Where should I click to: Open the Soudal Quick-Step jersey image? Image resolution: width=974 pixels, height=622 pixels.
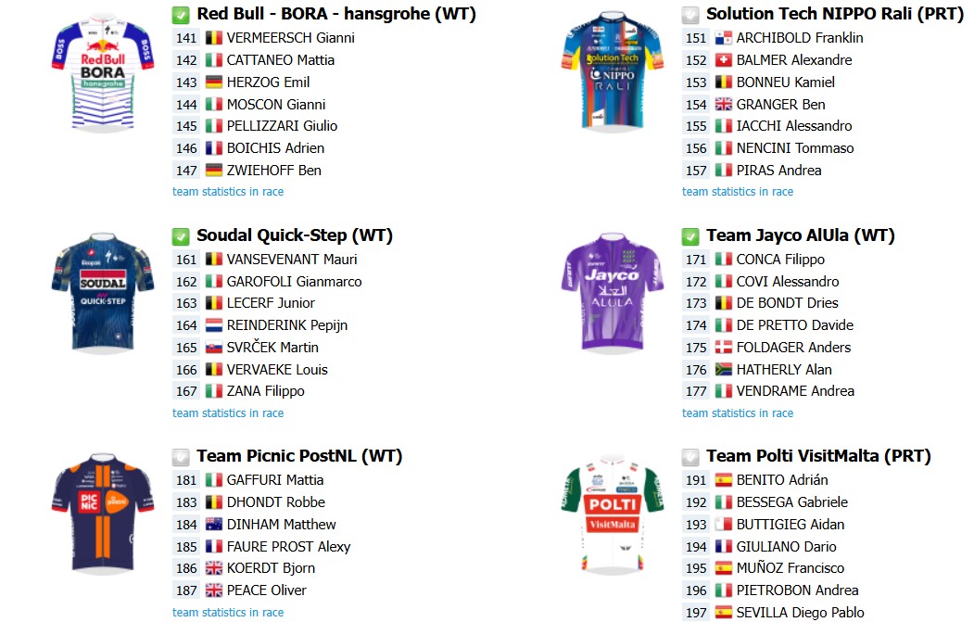pyautogui.click(x=103, y=293)
